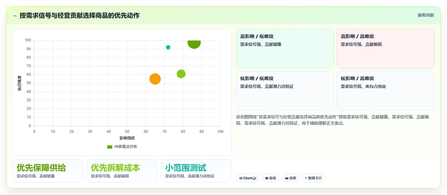Toggle the 内容重点分布 legend swatch
The height and width of the screenshot is (195, 447).
point(110,147)
